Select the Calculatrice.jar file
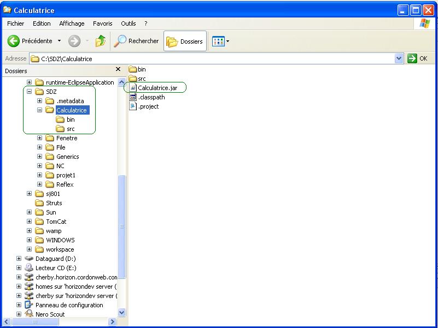Image resolution: width=438 pixels, height=328 pixels. (153, 88)
